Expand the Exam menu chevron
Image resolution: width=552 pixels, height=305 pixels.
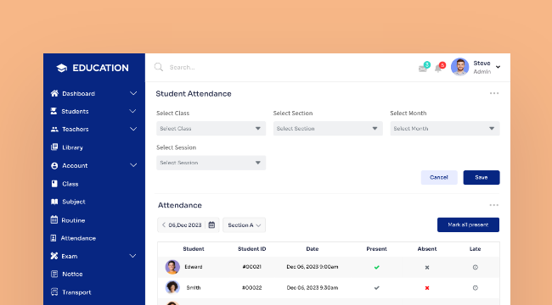pyautogui.click(x=132, y=256)
